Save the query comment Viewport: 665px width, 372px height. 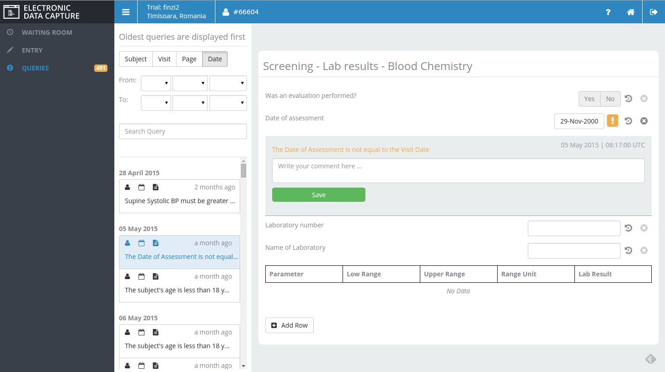pyautogui.click(x=319, y=194)
